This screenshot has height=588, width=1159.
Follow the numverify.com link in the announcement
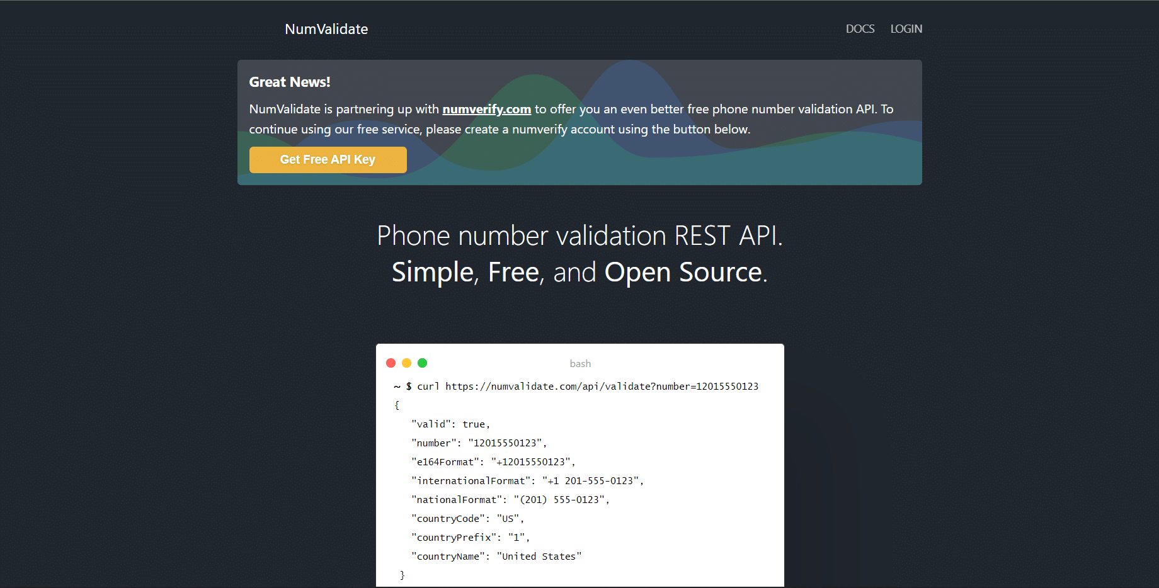click(x=487, y=109)
